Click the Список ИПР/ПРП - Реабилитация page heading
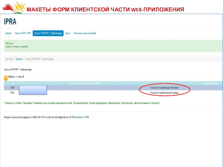Screen dimensions: 223x167 point(18,70)
